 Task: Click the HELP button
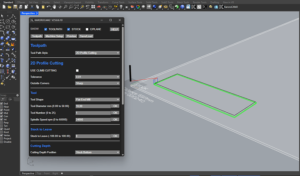[115, 29]
